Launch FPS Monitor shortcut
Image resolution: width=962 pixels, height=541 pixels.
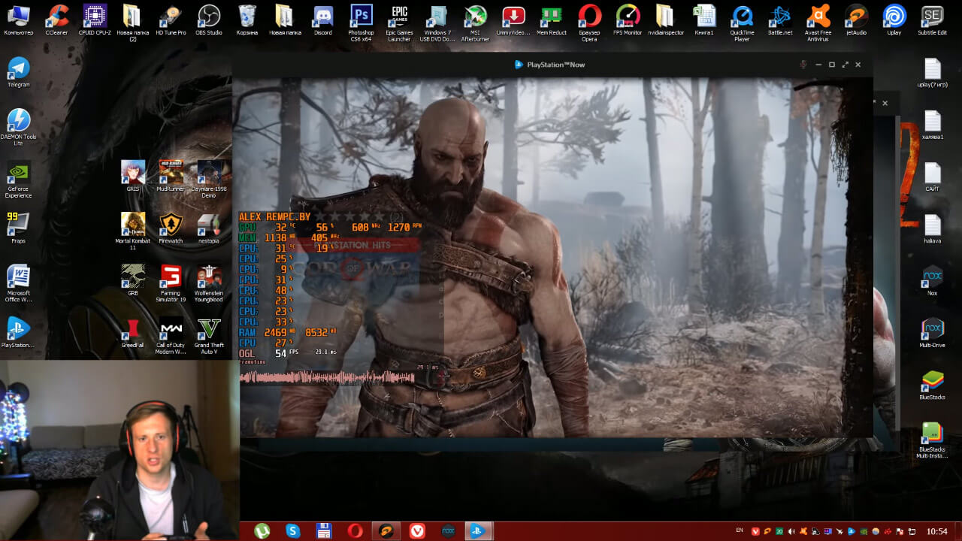pos(628,20)
